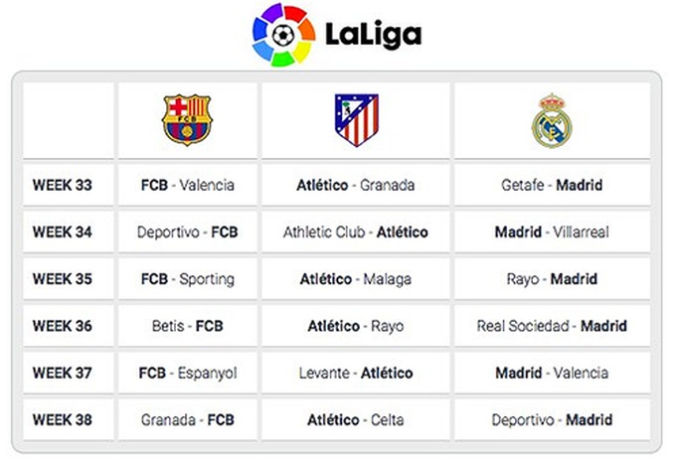
Task: Open the Deportivo - FCB fixture
Action: (188, 232)
